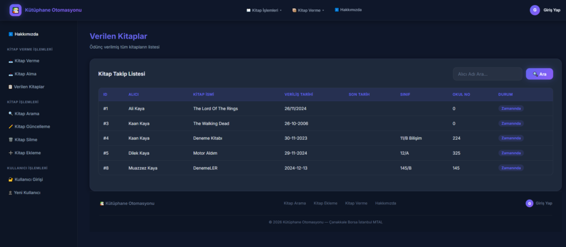Open Kitap Güncelleme pencil item in sidebar
This screenshot has width=566, height=247.
[x=32, y=127]
